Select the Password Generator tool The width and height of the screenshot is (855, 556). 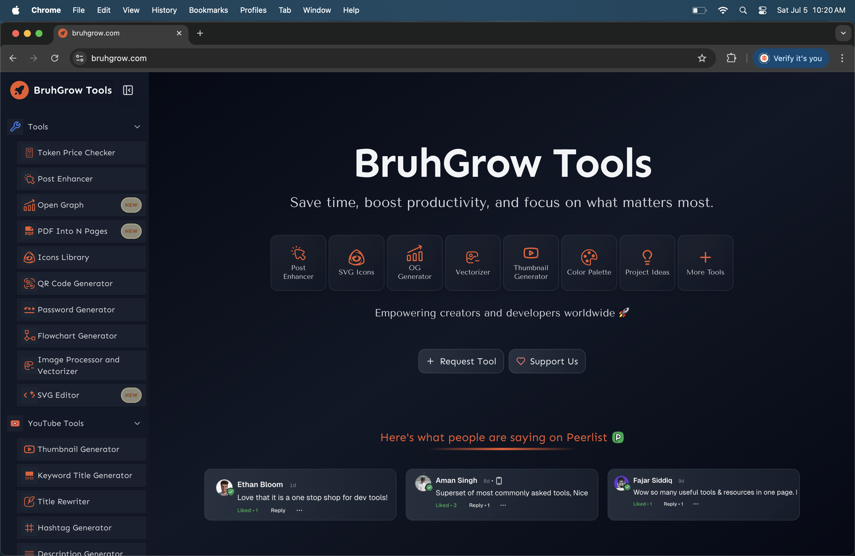[x=81, y=310]
